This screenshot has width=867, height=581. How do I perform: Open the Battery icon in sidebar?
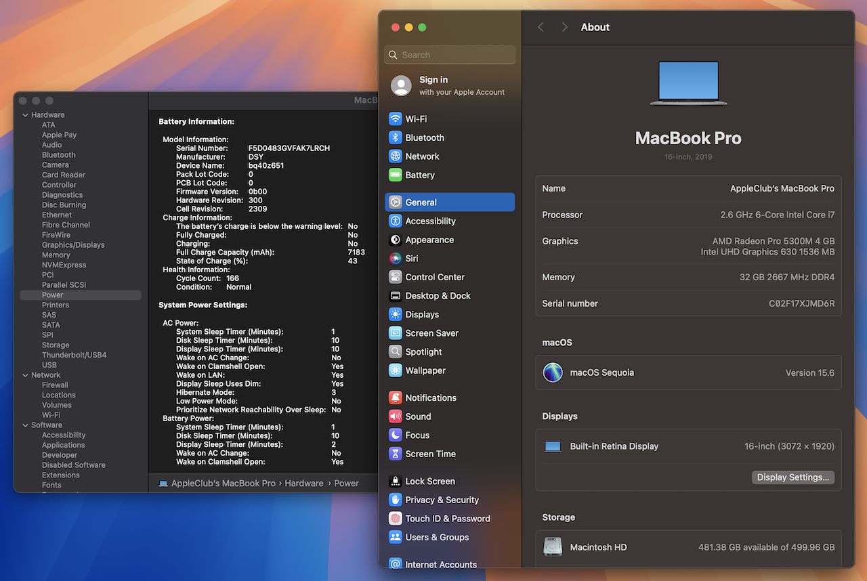(396, 175)
